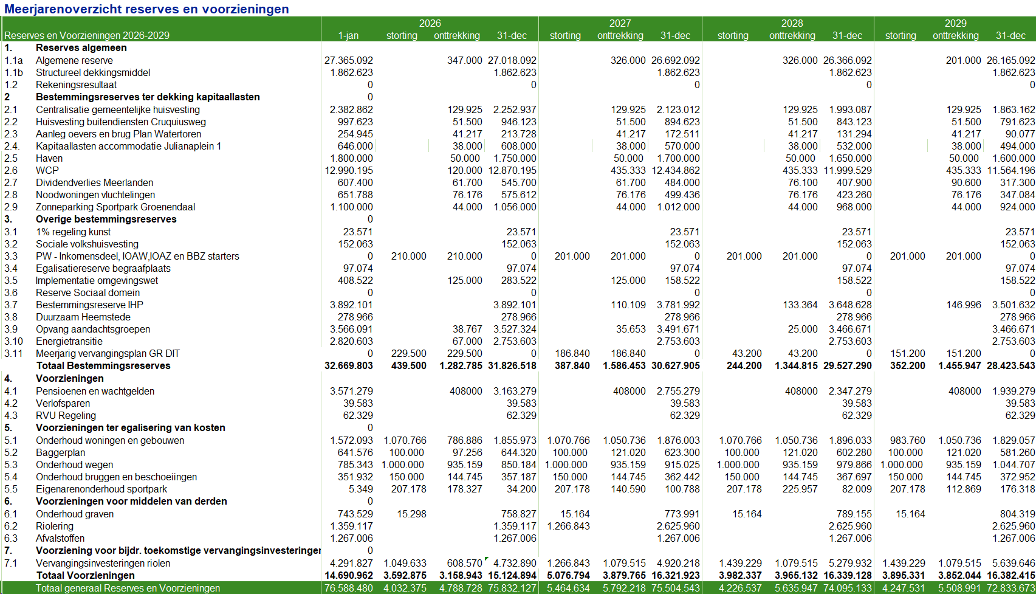Click the Totaal Bestemmingsreserves row label
The width and height of the screenshot is (1036, 594).
pos(103,365)
